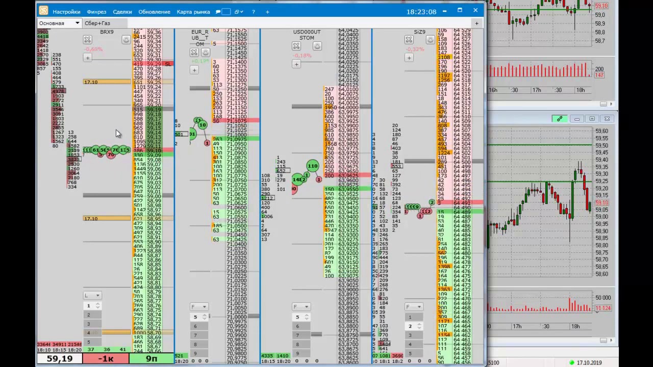
Task: Click the orange application logo icon
Action: tap(43, 11)
